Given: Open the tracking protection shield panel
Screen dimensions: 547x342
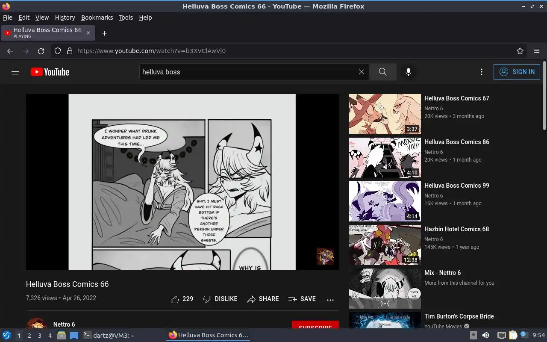Looking at the screenshot, I should tap(58, 51).
